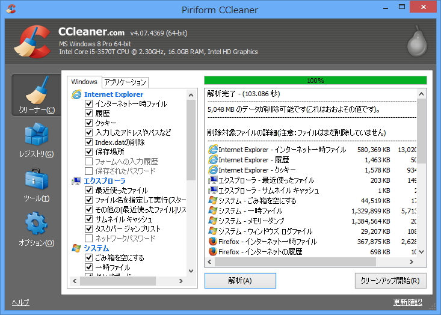Enable ネットワークパスワード checkbox
Viewport: 441px width, 315px height.
click(x=88, y=238)
